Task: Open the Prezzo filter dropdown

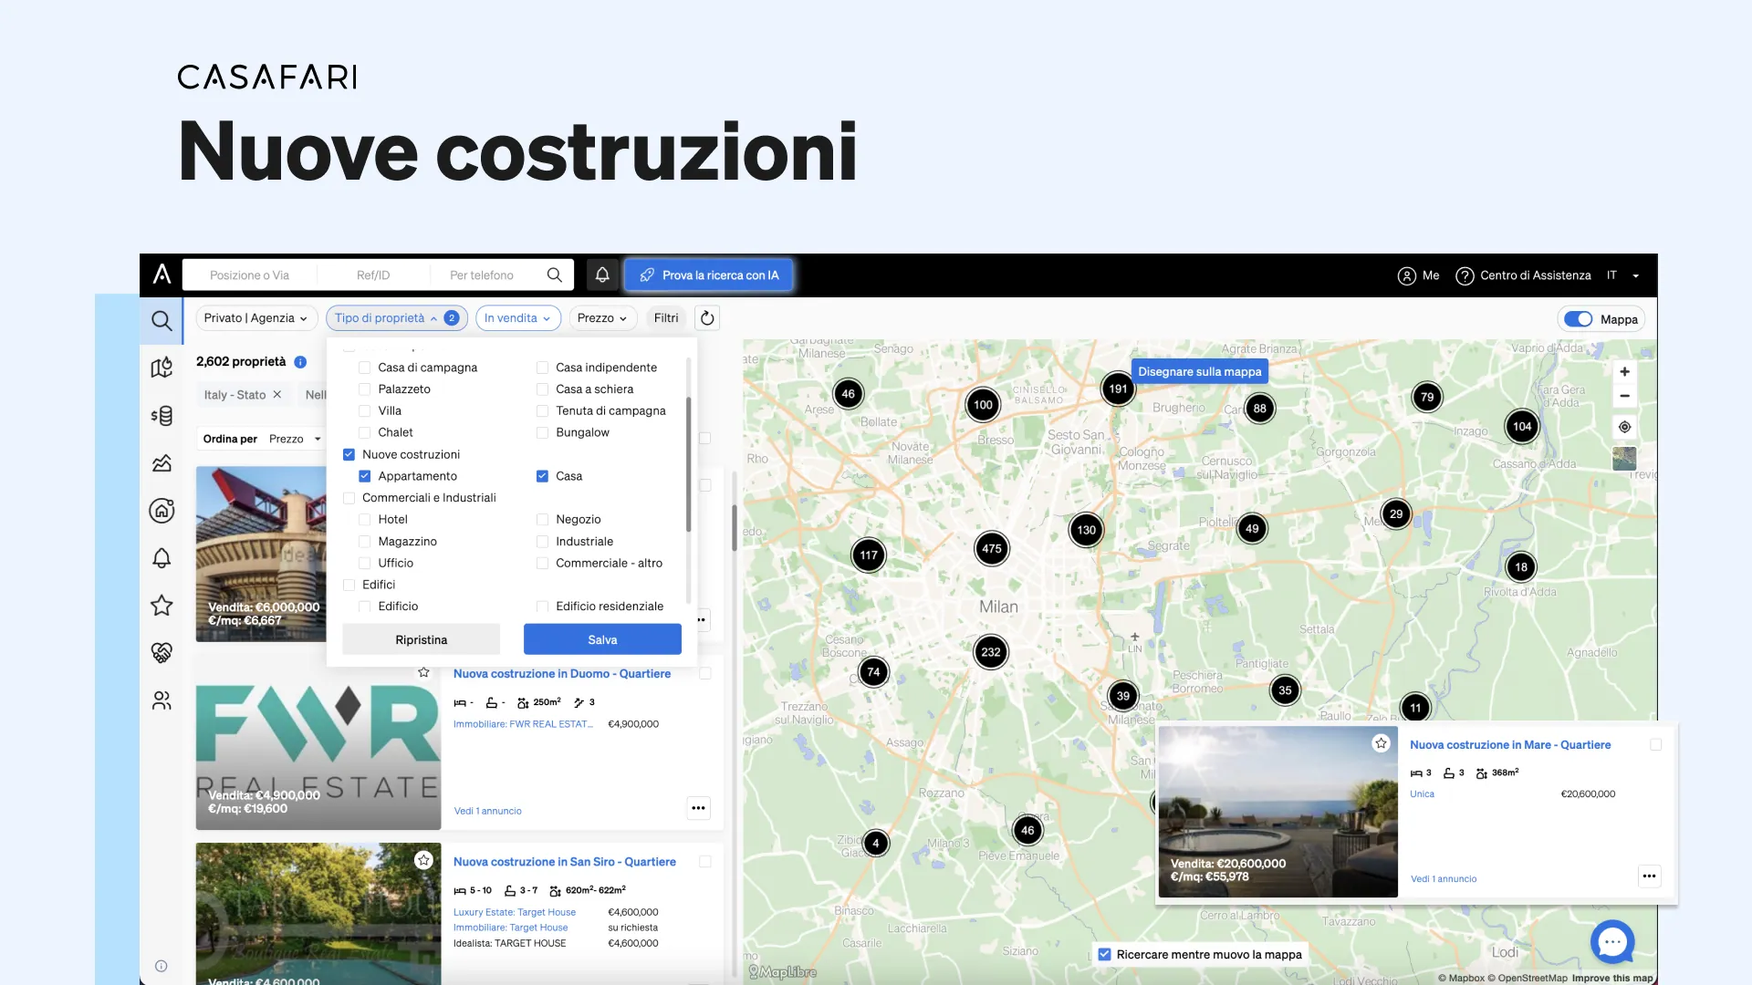Action: [x=602, y=318]
